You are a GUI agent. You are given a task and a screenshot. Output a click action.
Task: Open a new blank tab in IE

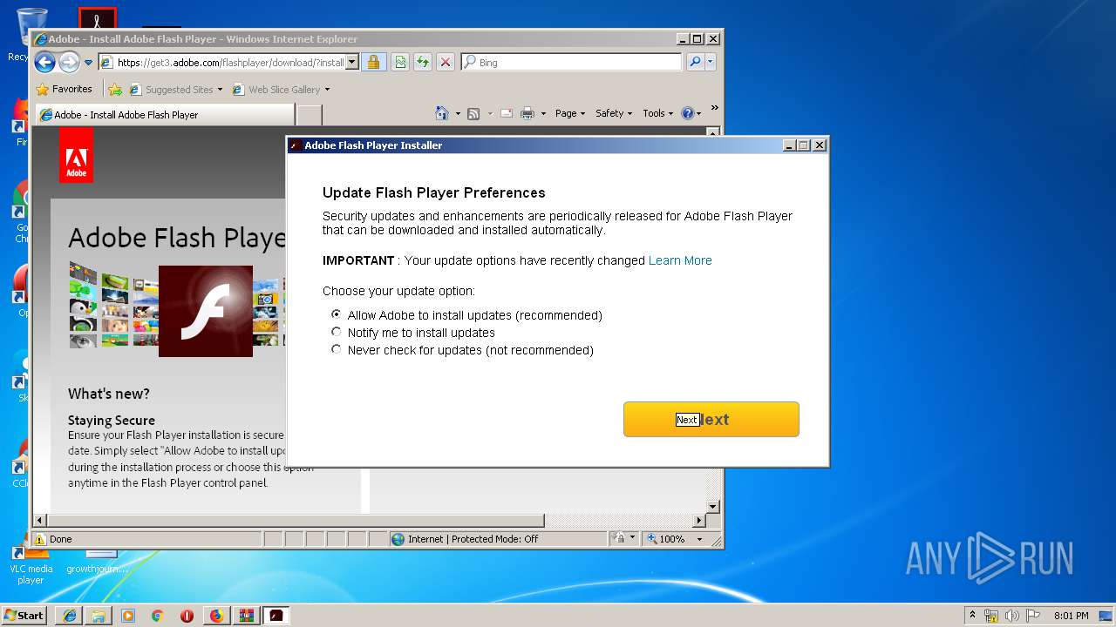click(310, 115)
